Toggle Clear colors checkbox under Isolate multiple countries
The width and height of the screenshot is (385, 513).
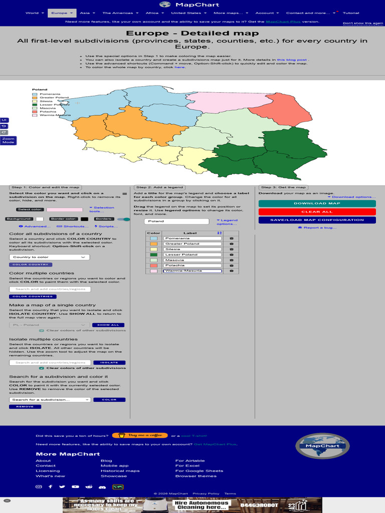click(x=42, y=368)
